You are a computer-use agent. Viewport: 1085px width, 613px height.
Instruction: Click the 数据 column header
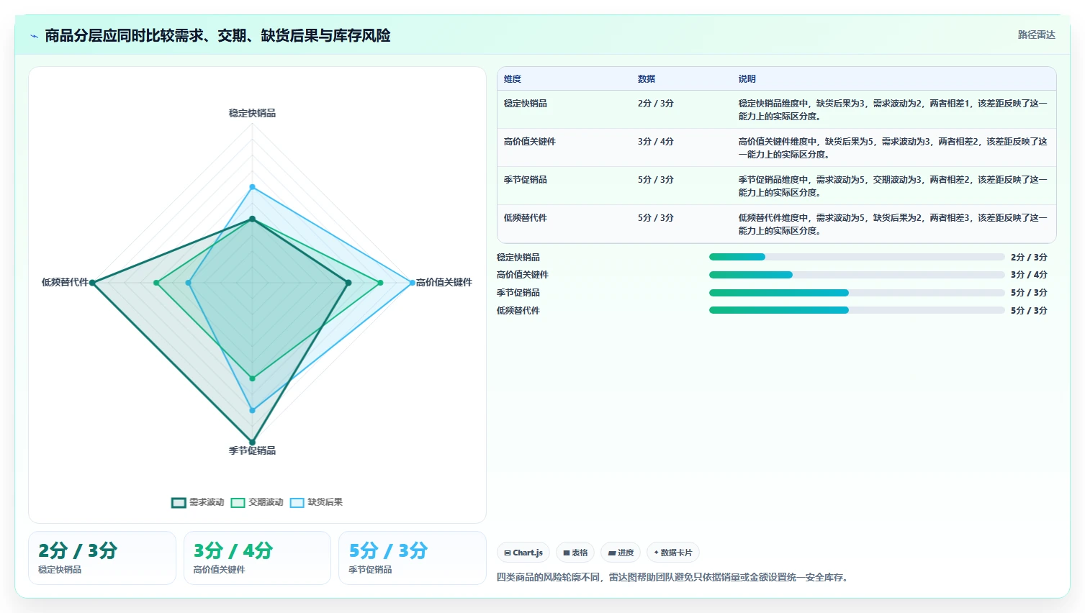coord(647,79)
